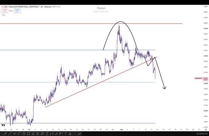Click the TradingView logo on chart
Image resolution: width=209 pixels, height=136 pixels.
[3, 125]
